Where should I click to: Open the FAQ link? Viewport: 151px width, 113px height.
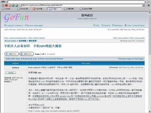(x=96, y=25)
